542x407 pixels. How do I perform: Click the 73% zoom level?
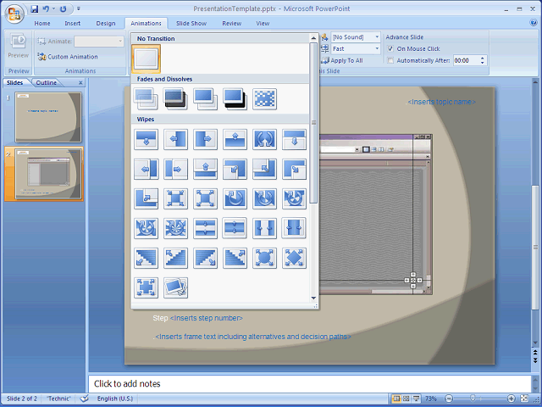431,399
